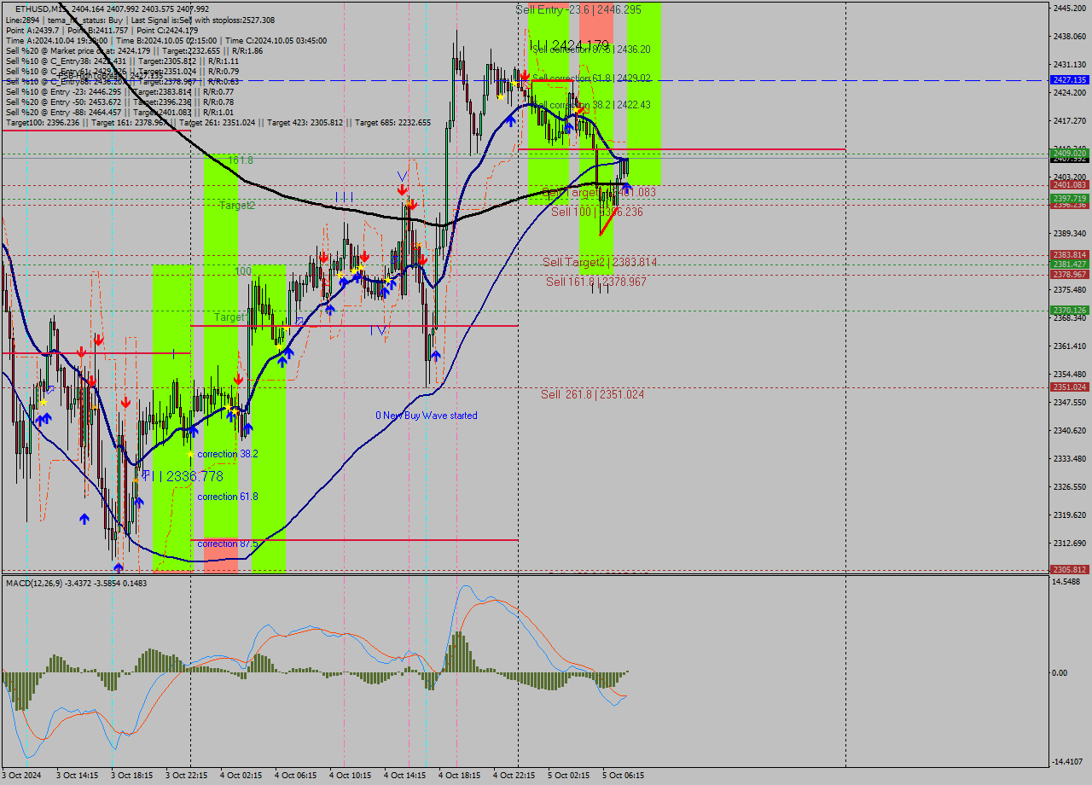Click the red 2351.024 price label

(1069, 387)
